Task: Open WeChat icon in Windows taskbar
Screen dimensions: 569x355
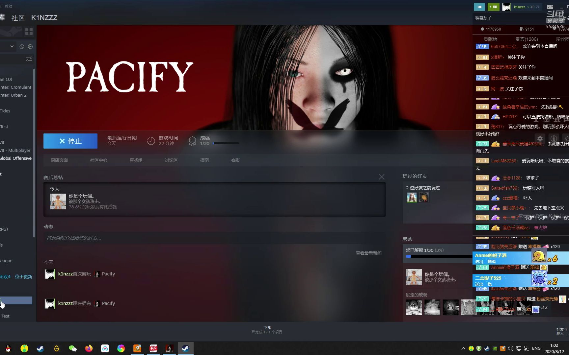Action: (x=73, y=348)
